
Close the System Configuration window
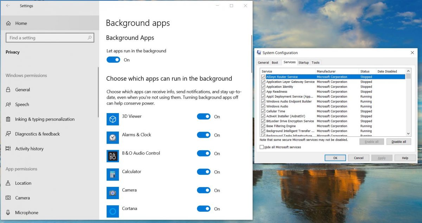click(412, 53)
